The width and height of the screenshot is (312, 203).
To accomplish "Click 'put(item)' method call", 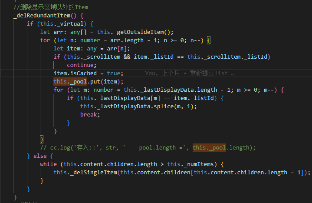I will coord(105,82).
